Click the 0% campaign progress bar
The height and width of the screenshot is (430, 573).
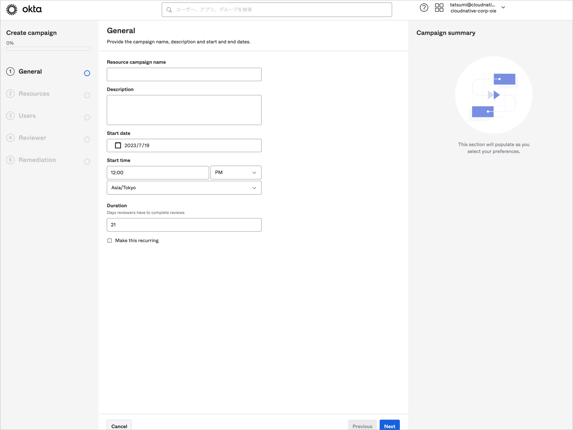tap(48, 49)
